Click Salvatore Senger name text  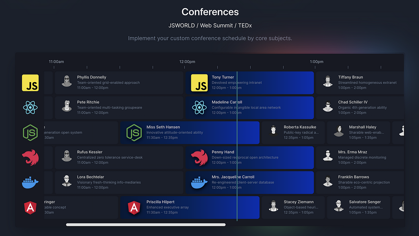click(x=365, y=202)
